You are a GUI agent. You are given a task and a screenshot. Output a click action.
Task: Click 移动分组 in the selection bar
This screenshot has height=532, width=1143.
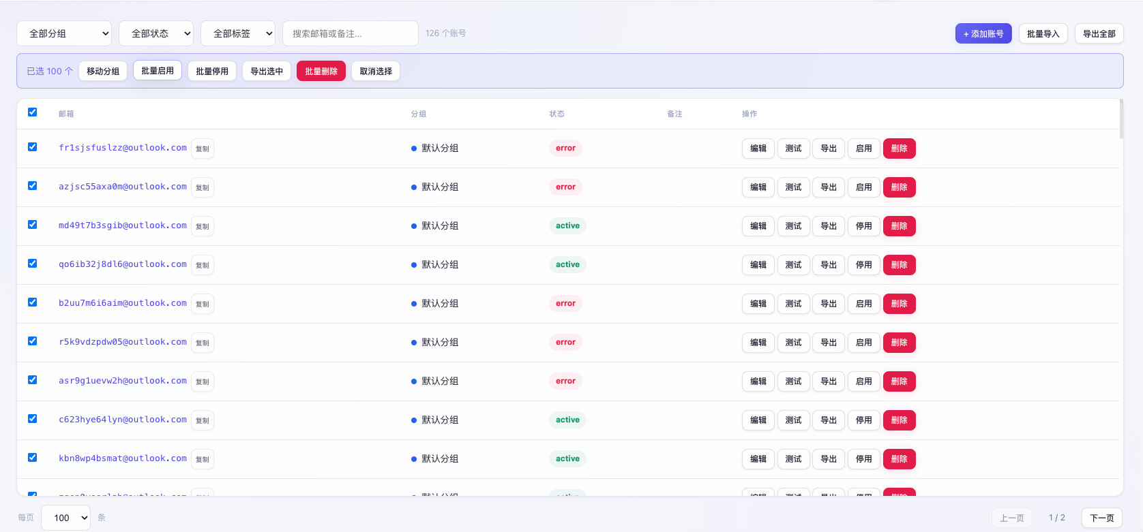(103, 71)
